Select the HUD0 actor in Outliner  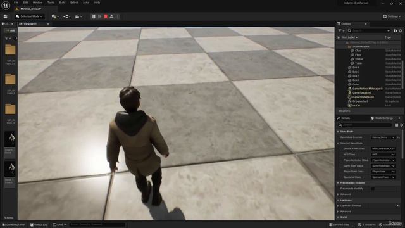(356, 106)
